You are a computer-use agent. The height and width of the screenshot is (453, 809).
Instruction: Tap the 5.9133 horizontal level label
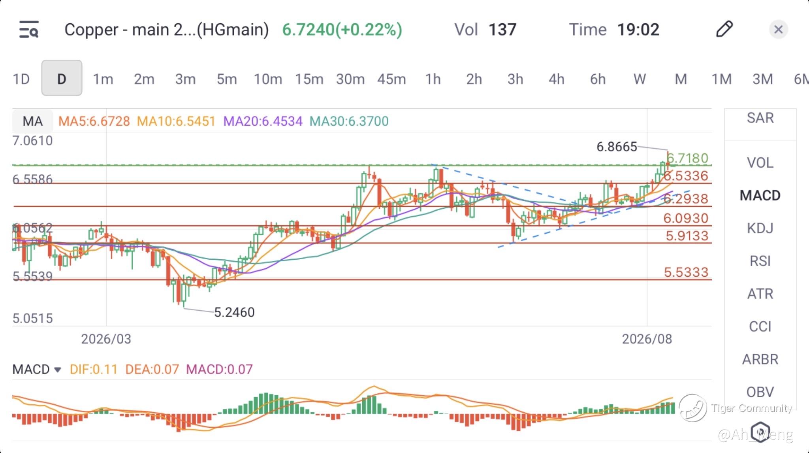pyautogui.click(x=687, y=236)
